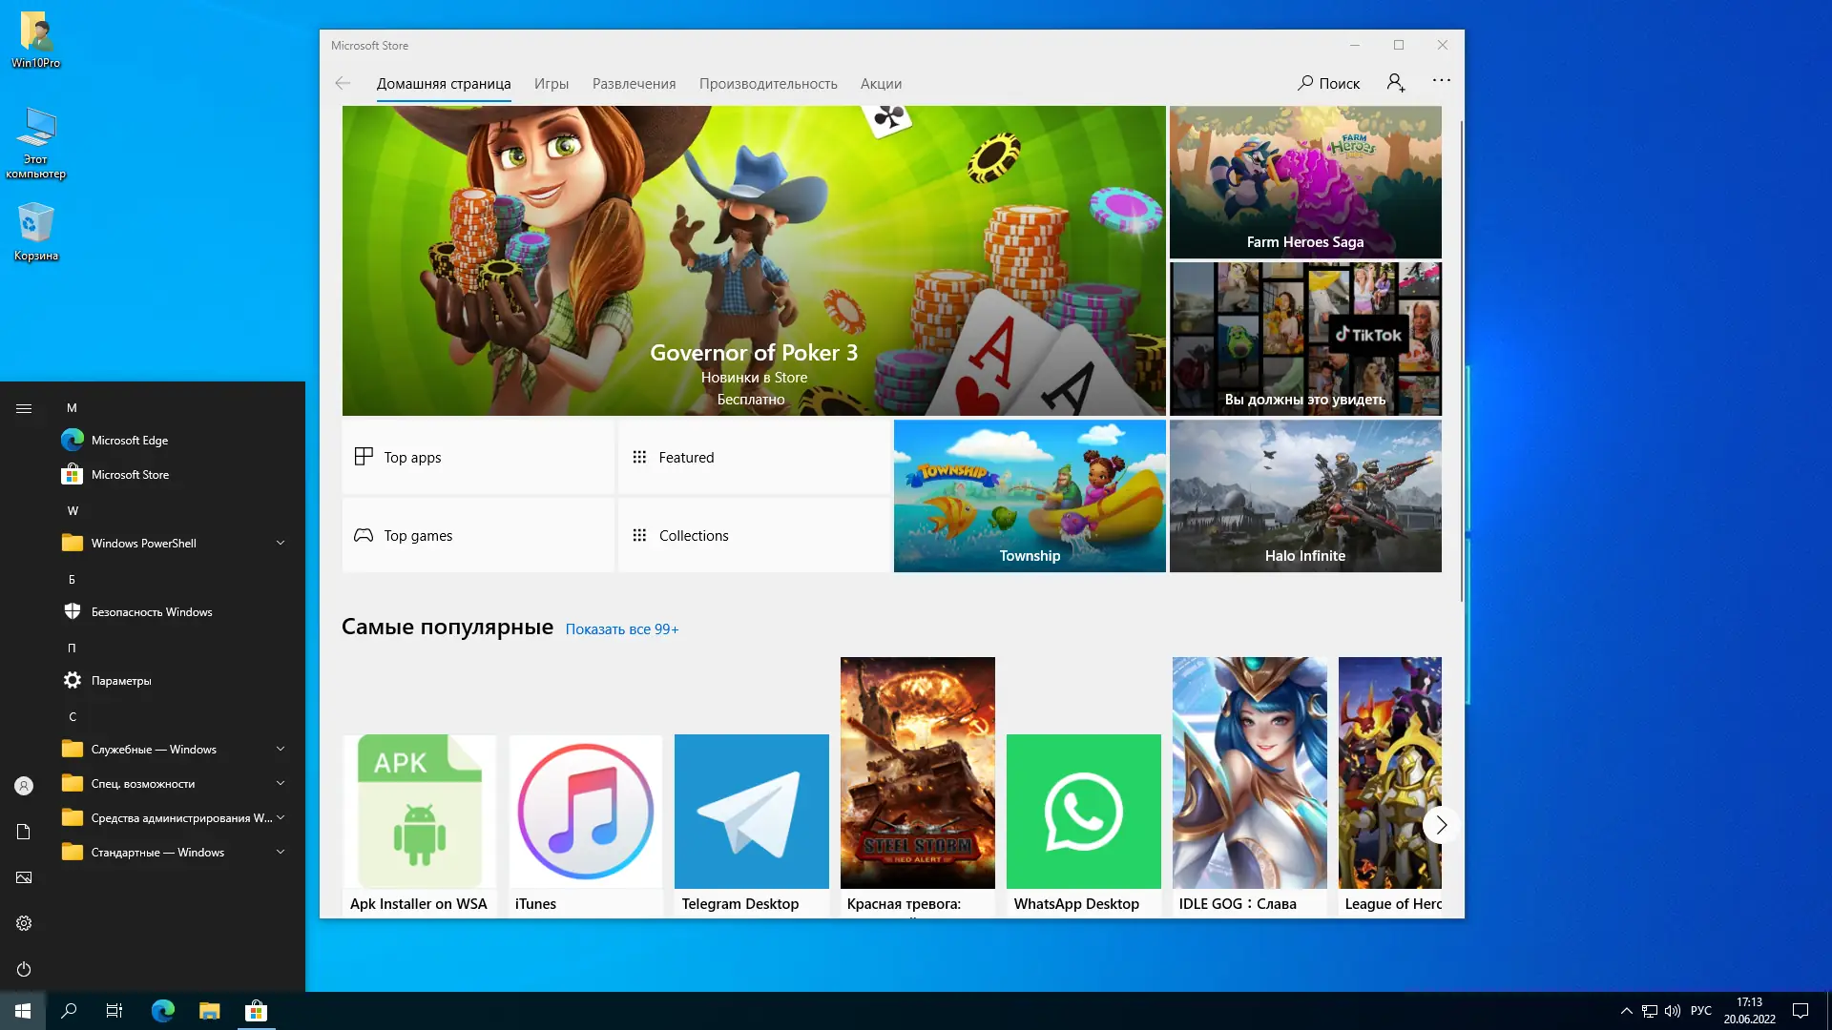
Task: Launch Microsoft Edge from the taskbar
Action: [x=162, y=1010]
